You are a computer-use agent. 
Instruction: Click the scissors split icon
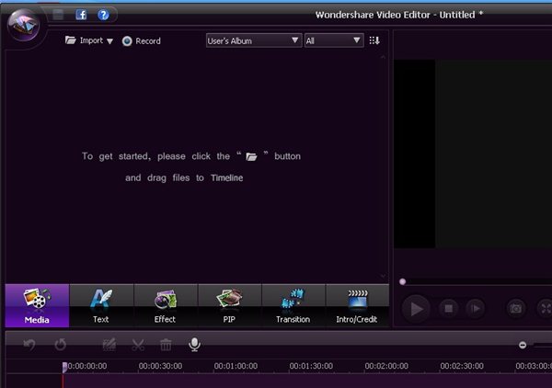tap(138, 345)
